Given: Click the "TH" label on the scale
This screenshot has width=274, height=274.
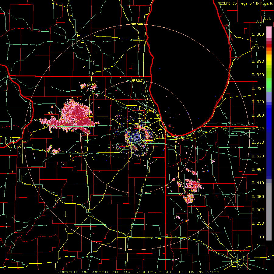Looking at the screenshot, I should click(262, 237).
